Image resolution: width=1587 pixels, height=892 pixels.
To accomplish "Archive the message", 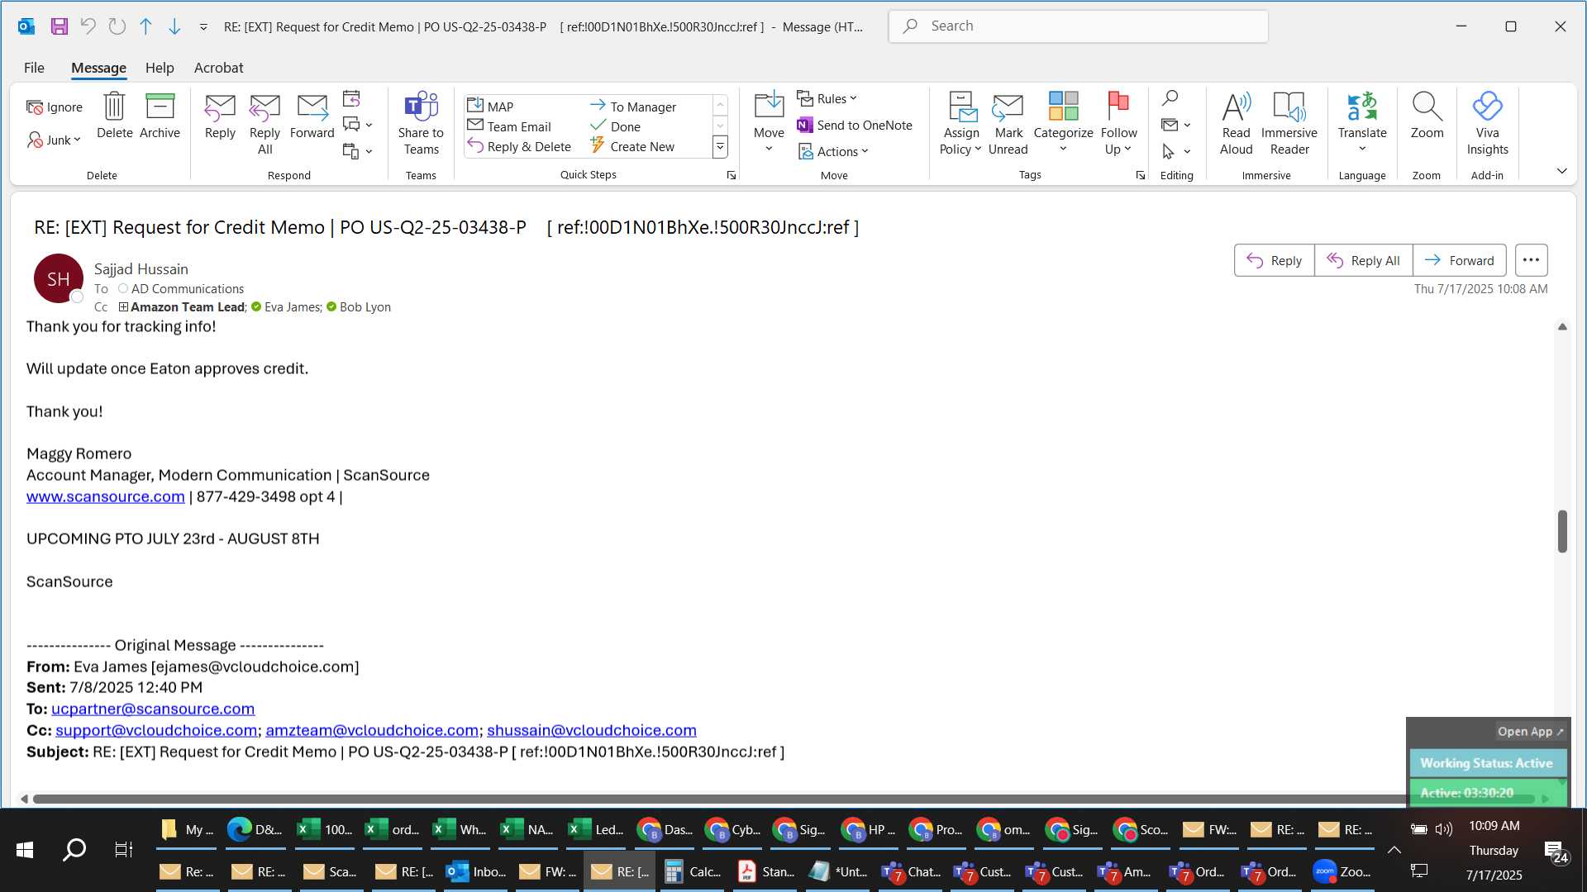I will [160, 116].
